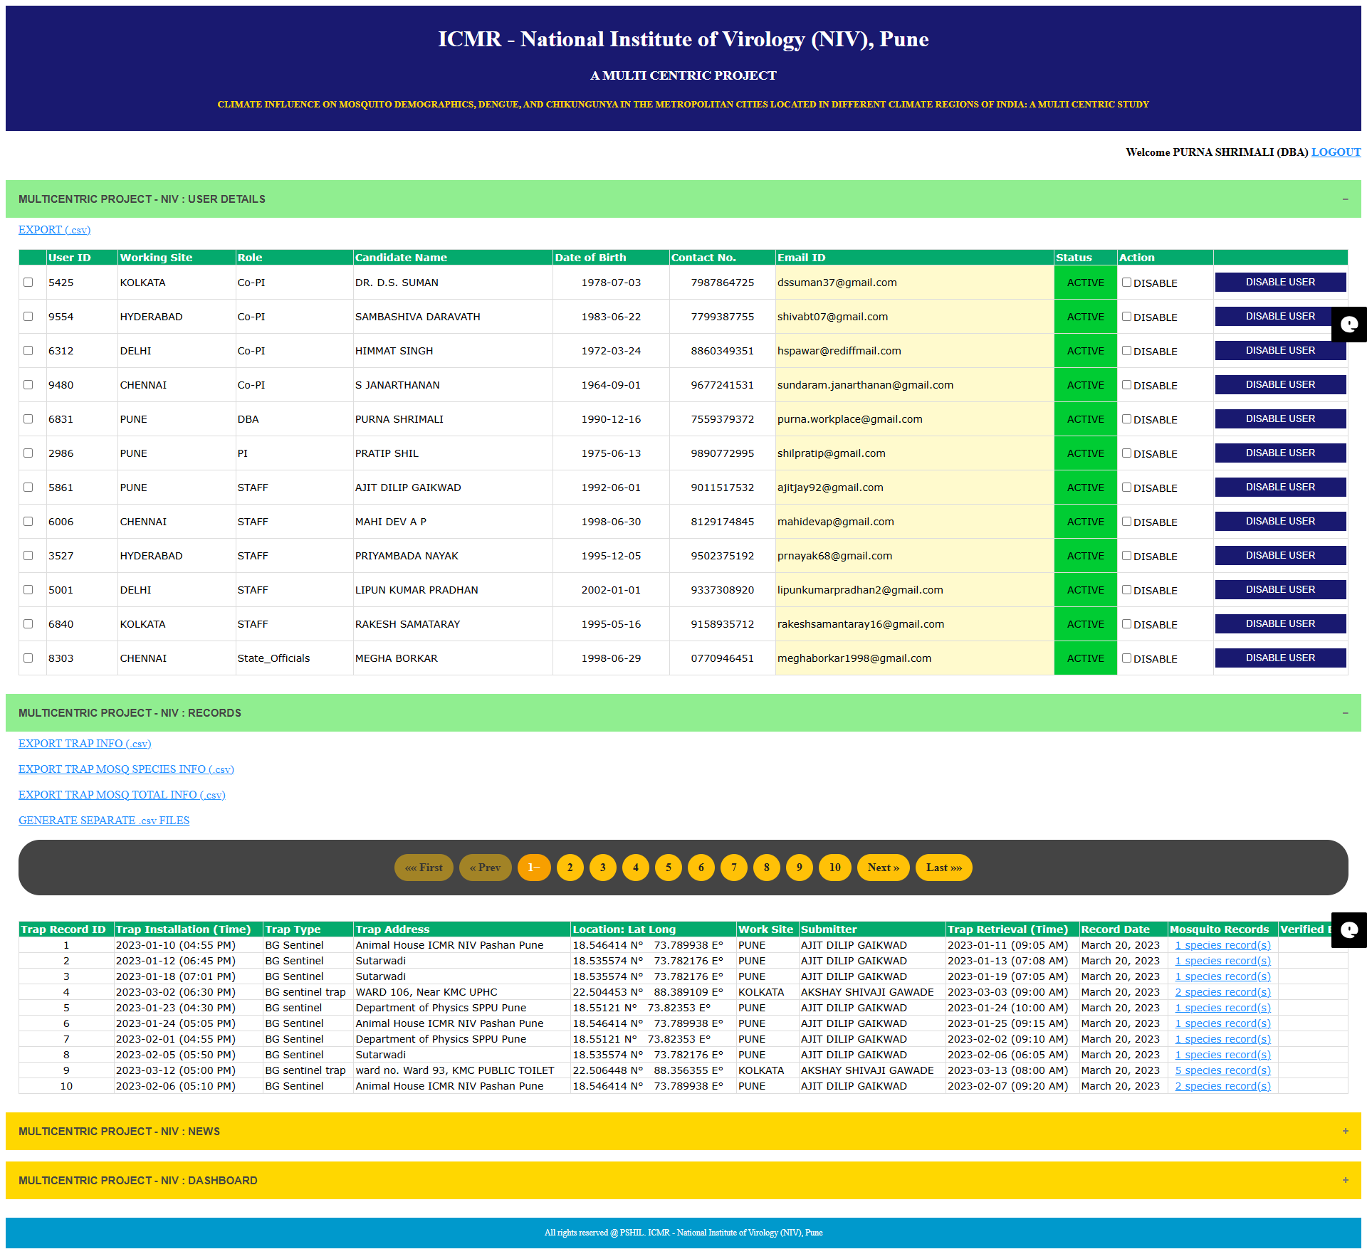
Task: Open the EXPORT TRAP MOSQ SPECIES INFO link
Action: pyautogui.click(x=126, y=769)
